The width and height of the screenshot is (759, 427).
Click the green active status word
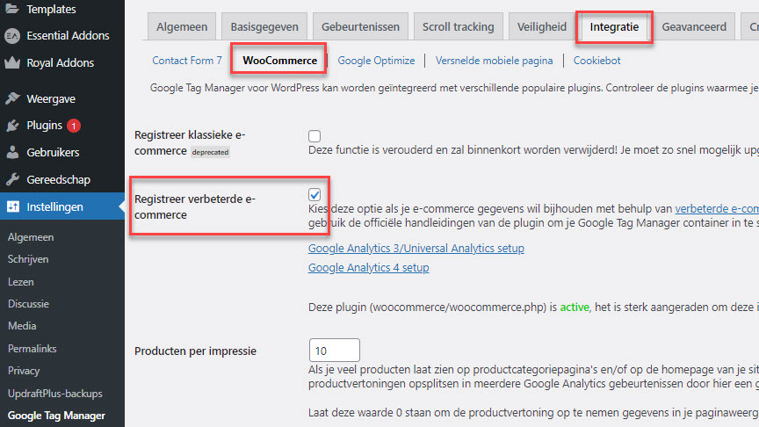[575, 307]
